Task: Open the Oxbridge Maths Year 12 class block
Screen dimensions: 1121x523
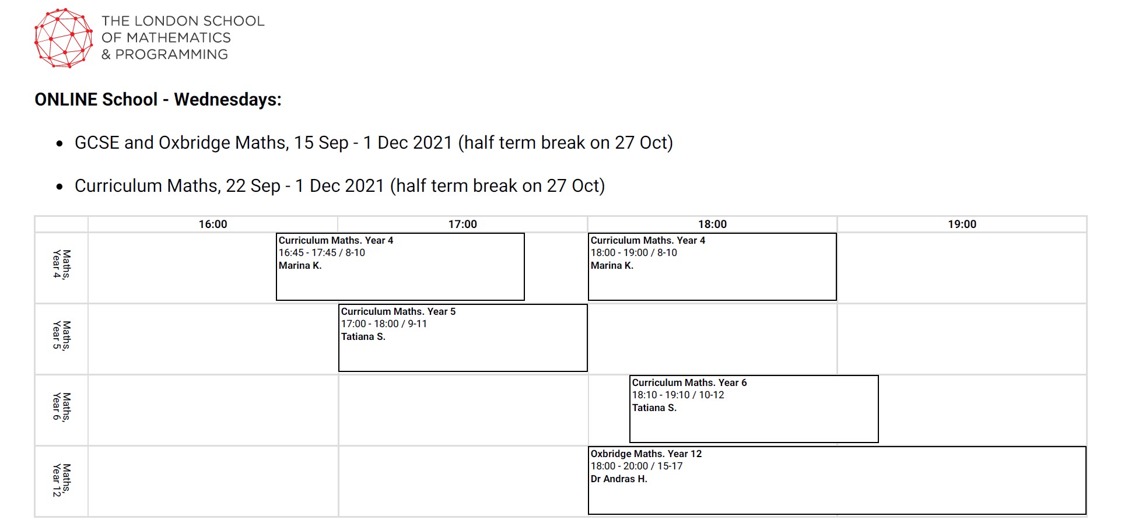Action: click(x=837, y=480)
